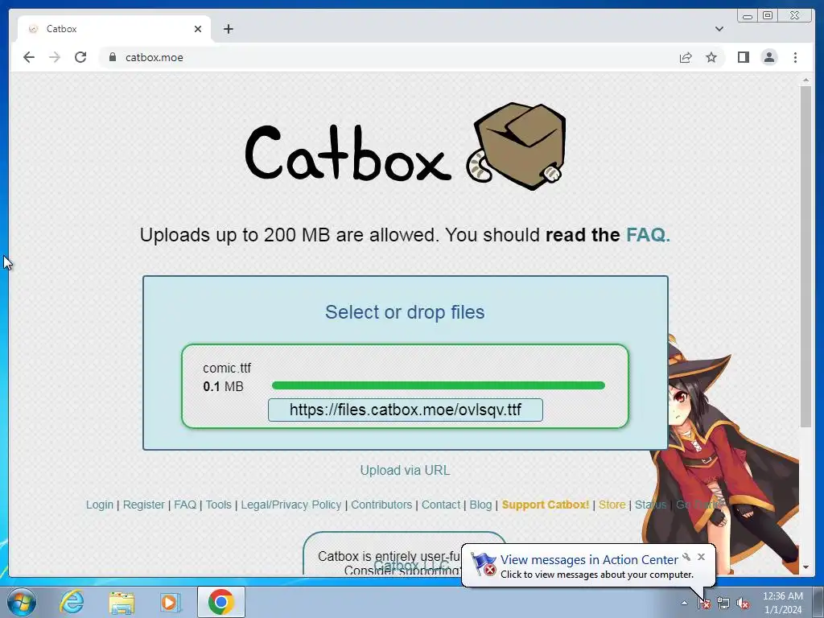The height and width of the screenshot is (618, 824).
Task: Click Support Catbox! link
Action: pos(546,505)
